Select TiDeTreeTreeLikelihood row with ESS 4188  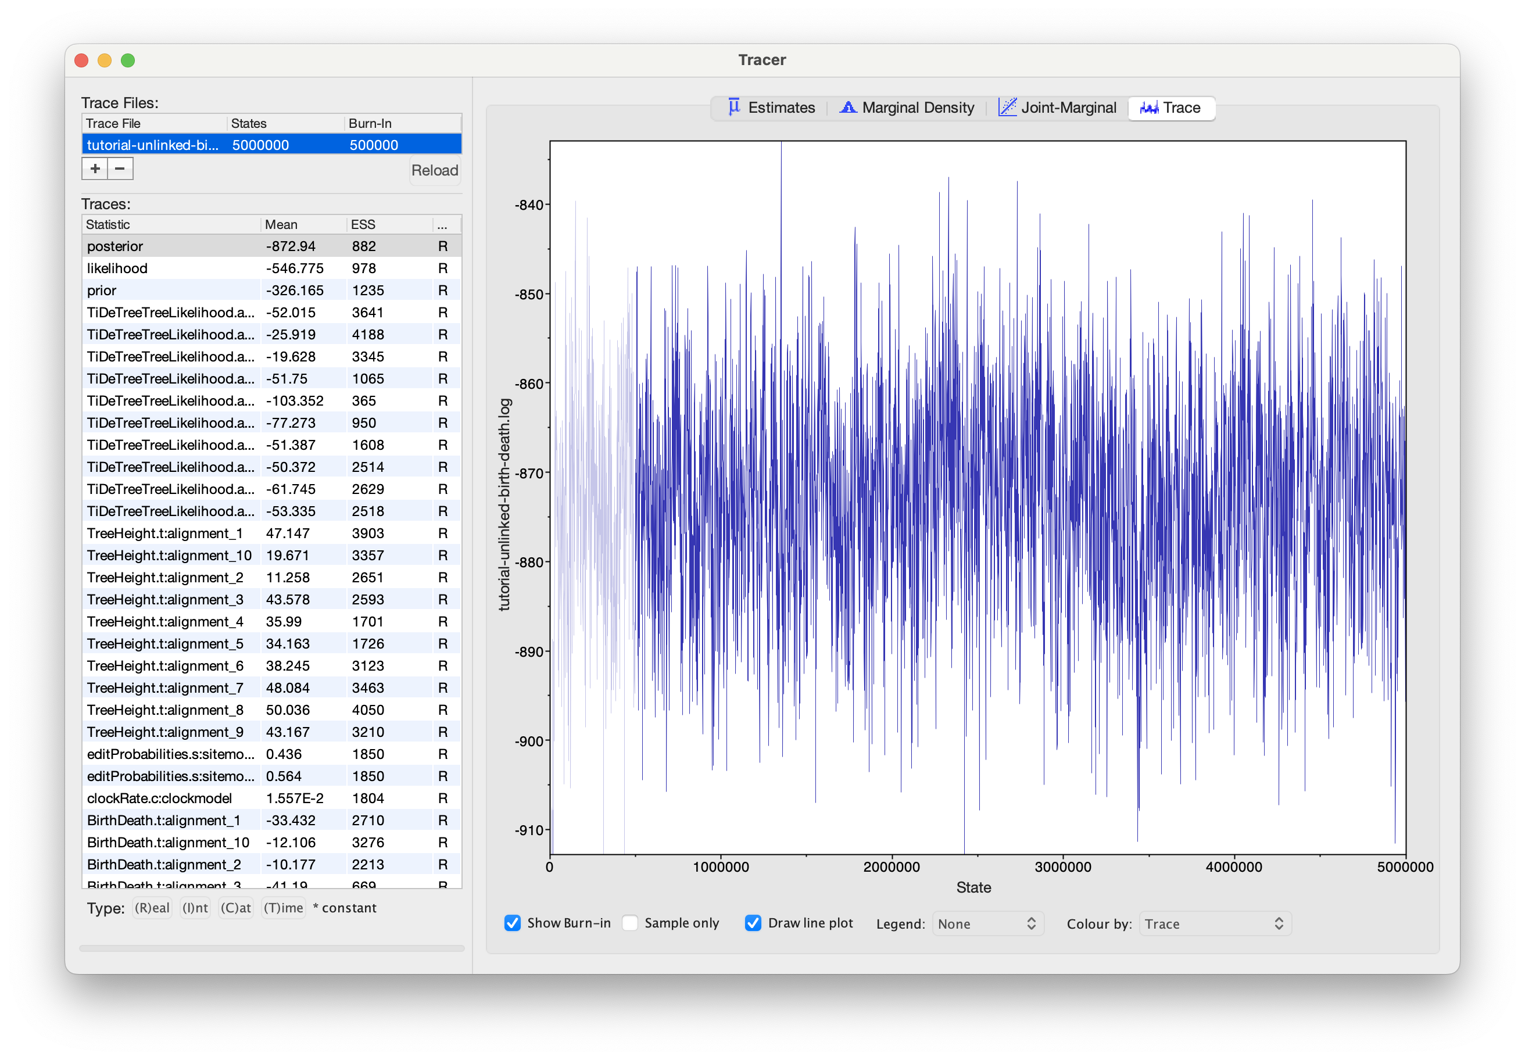pos(271,334)
